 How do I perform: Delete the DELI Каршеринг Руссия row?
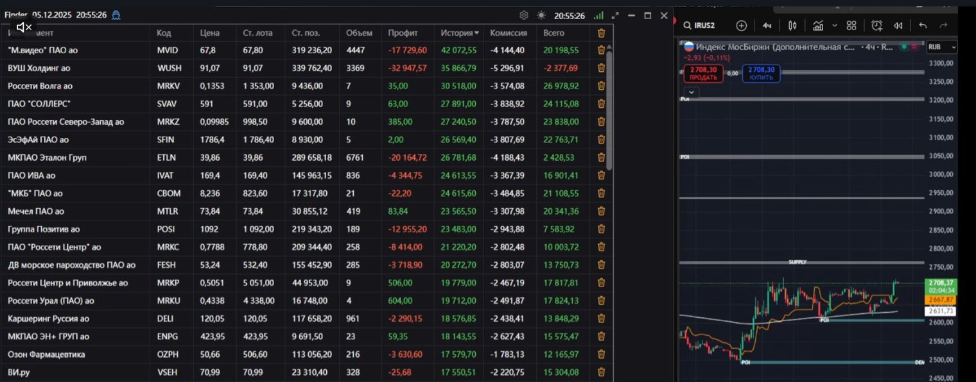601,319
